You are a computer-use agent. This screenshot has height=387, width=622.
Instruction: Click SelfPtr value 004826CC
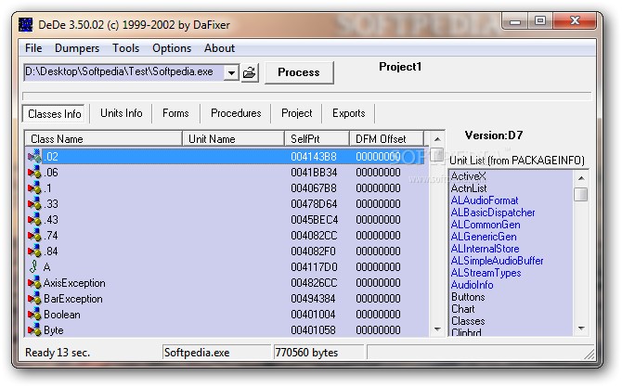pos(314,283)
